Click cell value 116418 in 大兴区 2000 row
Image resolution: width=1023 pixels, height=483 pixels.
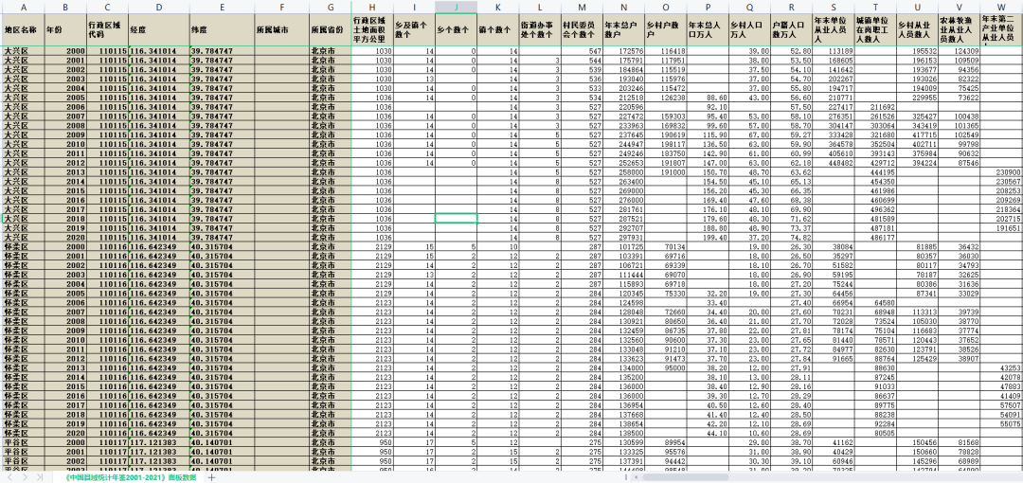click(x=666, y=51)
